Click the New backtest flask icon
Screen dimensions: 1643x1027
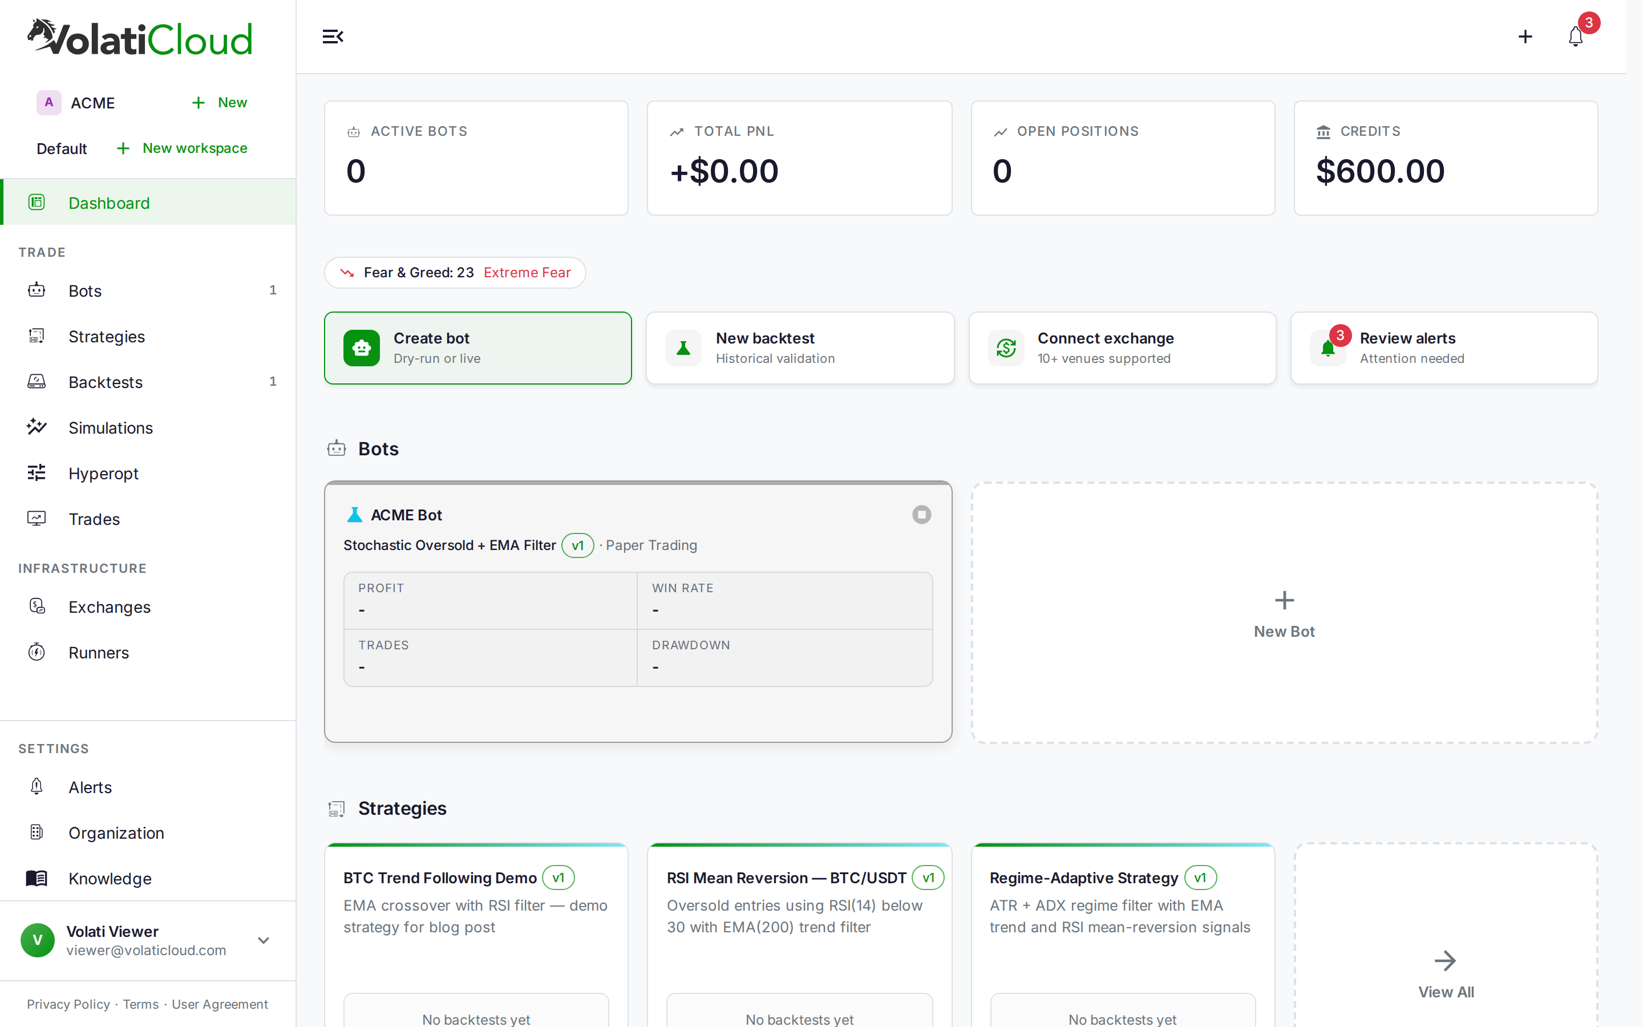tap(683, 348)
